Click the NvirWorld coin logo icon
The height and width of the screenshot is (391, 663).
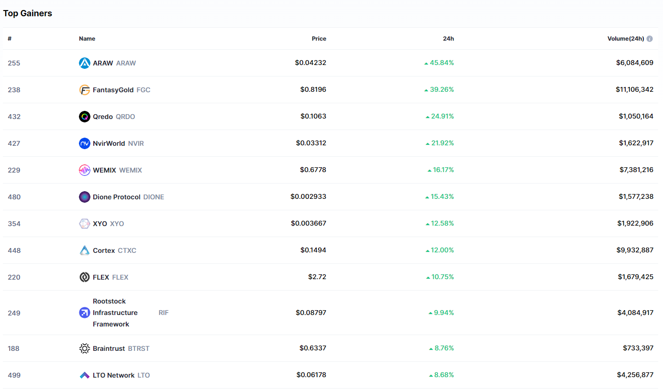(84, 143)
